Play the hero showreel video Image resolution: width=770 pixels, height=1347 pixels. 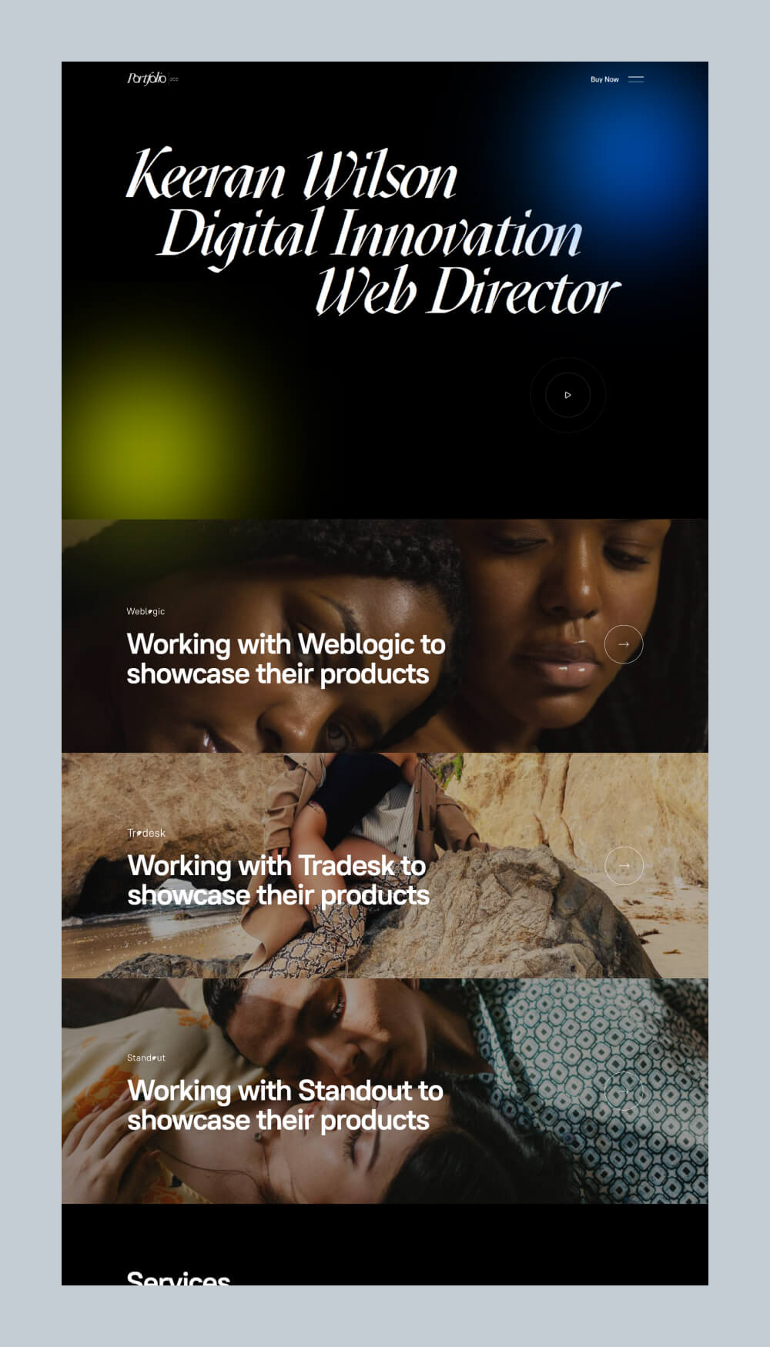[x=567, y=395]
